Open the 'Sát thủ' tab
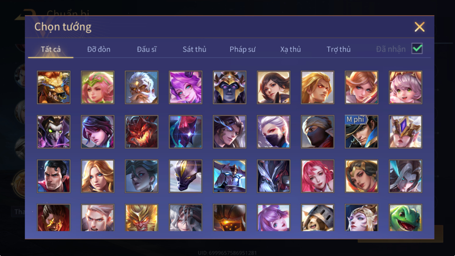 click(194, 49)
